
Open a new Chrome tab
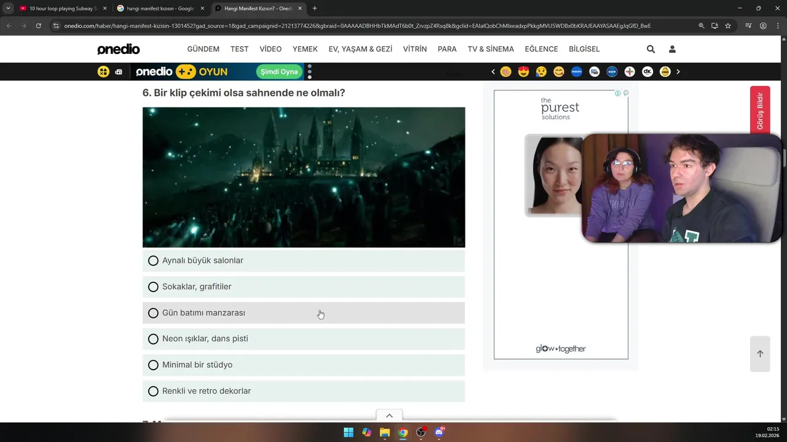click(315, 9)
